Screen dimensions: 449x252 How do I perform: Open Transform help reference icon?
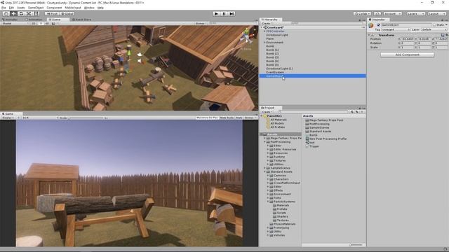pos(443,35)
